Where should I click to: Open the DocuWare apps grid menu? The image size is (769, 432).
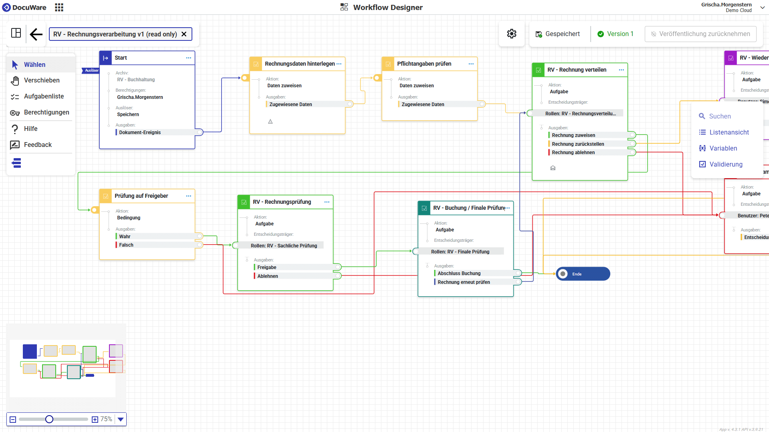tap(59, 8)
